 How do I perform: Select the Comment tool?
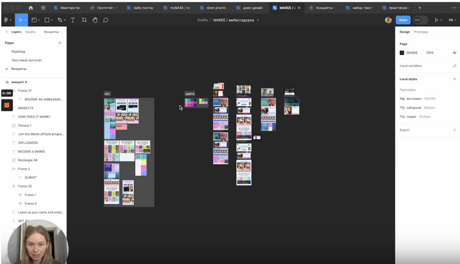[106, 20]
